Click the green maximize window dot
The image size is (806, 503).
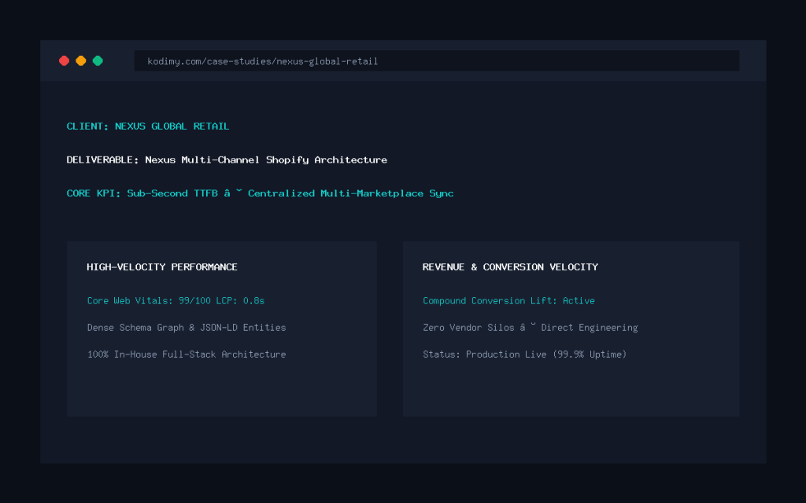point(98,61)
